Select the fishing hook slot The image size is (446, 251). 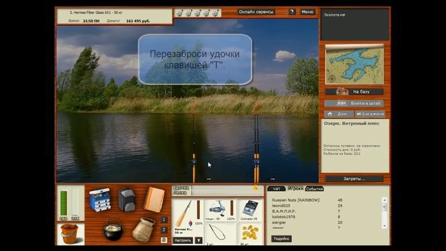pos(220,234)
